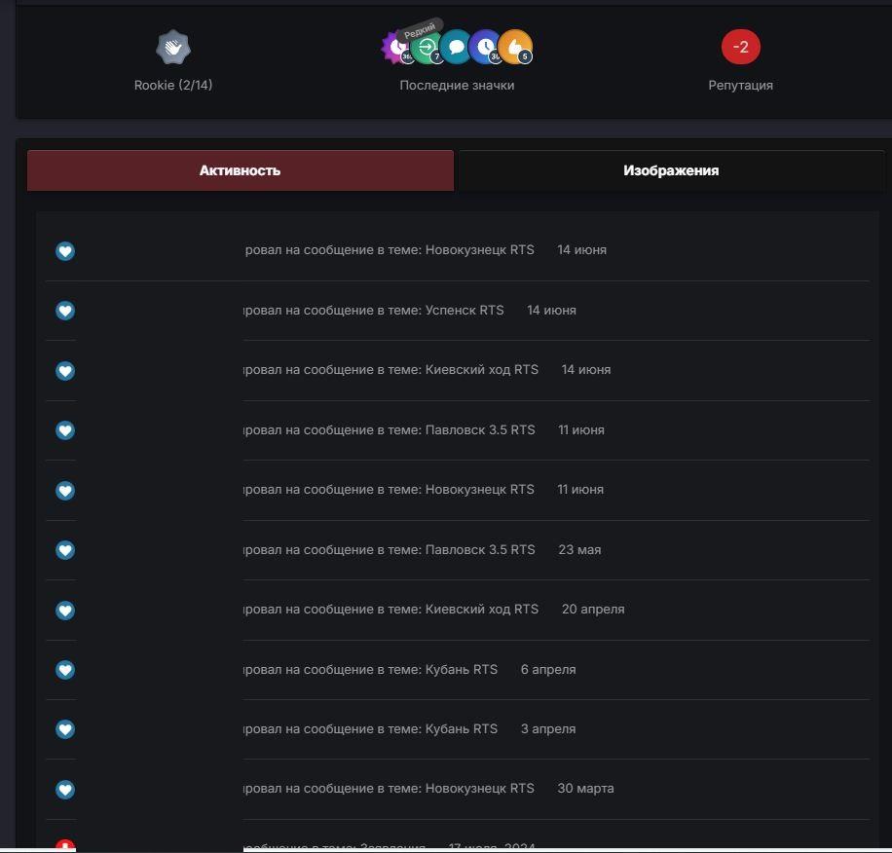
Task: Switch to the Изображения tab
Action: (671, 170)
